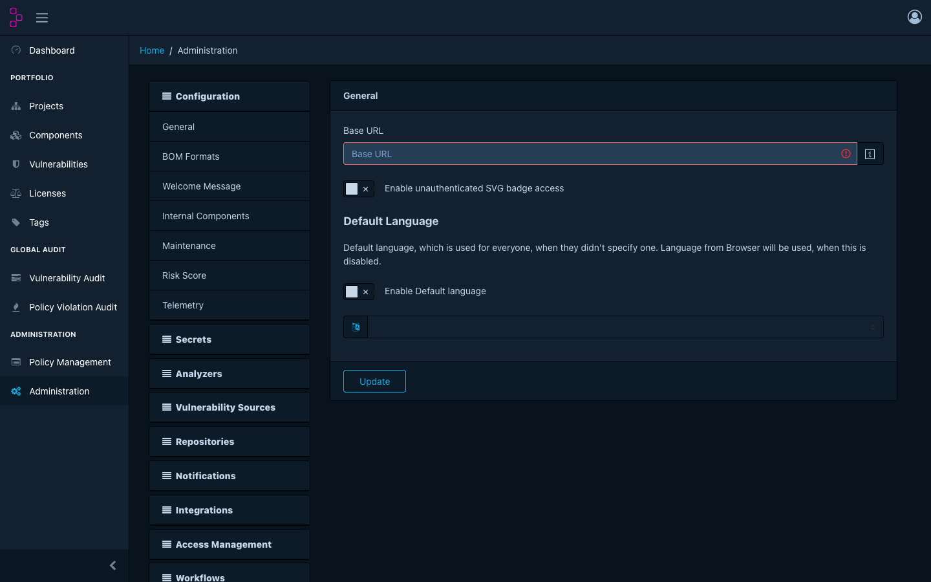Open Tags via the tag icon

click(16, 222)
